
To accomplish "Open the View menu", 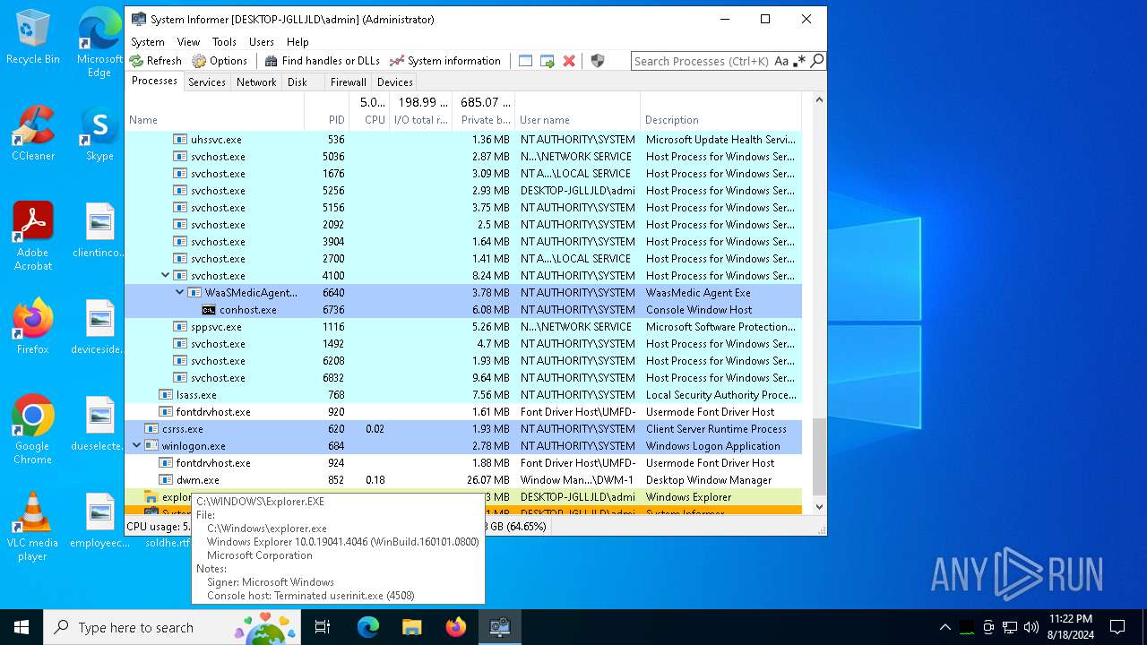I will (x=188, y=41).
